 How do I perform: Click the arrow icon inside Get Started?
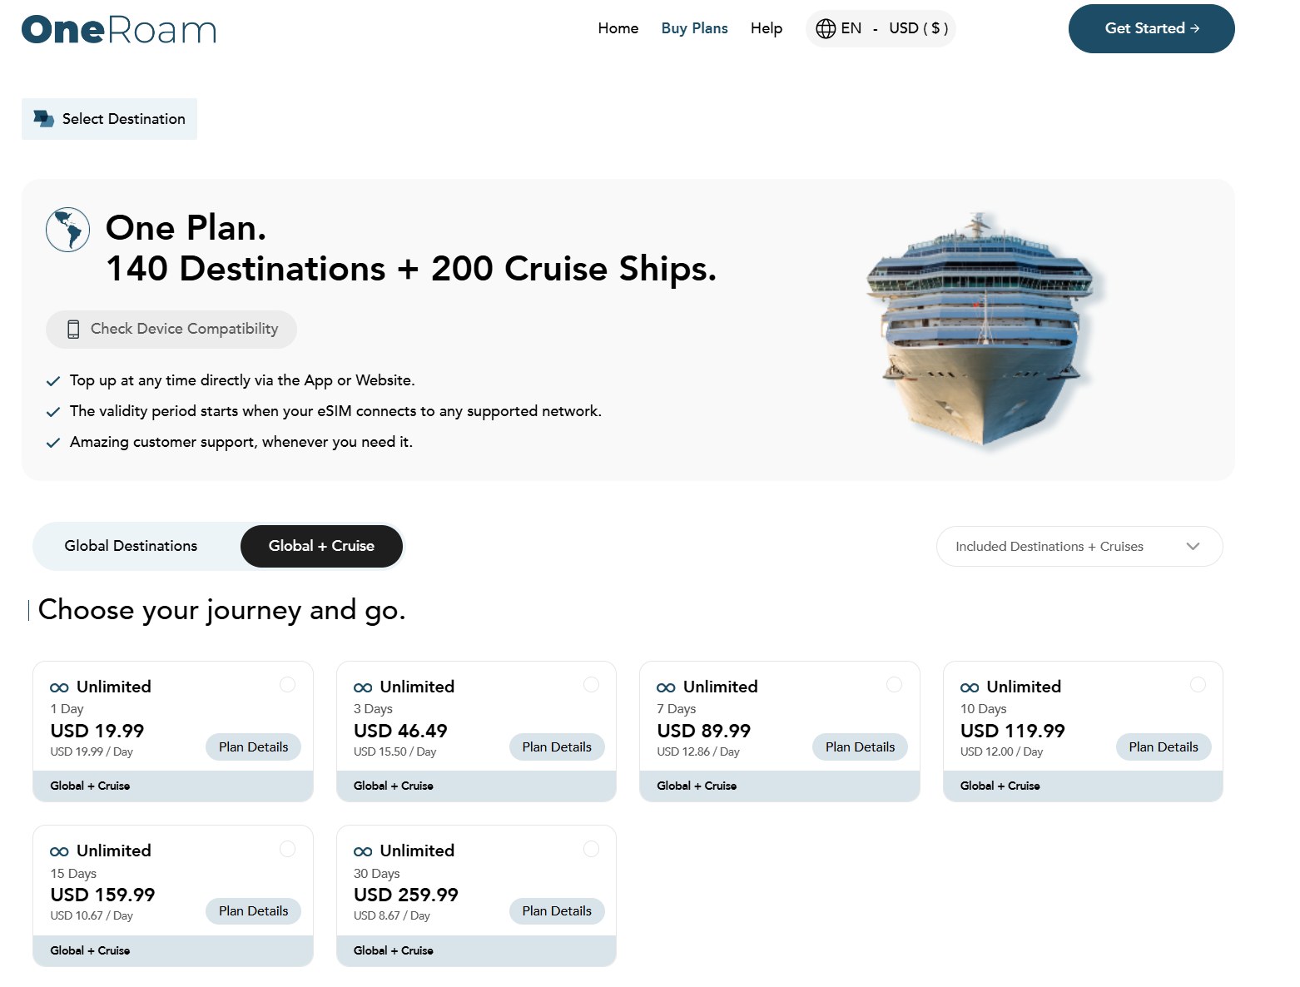[1197, 27]
